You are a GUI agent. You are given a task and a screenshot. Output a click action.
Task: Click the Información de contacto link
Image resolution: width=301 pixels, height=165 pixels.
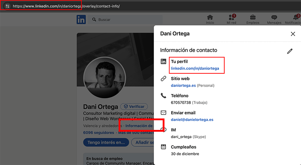pyautogui.click(x=139, y=126)
